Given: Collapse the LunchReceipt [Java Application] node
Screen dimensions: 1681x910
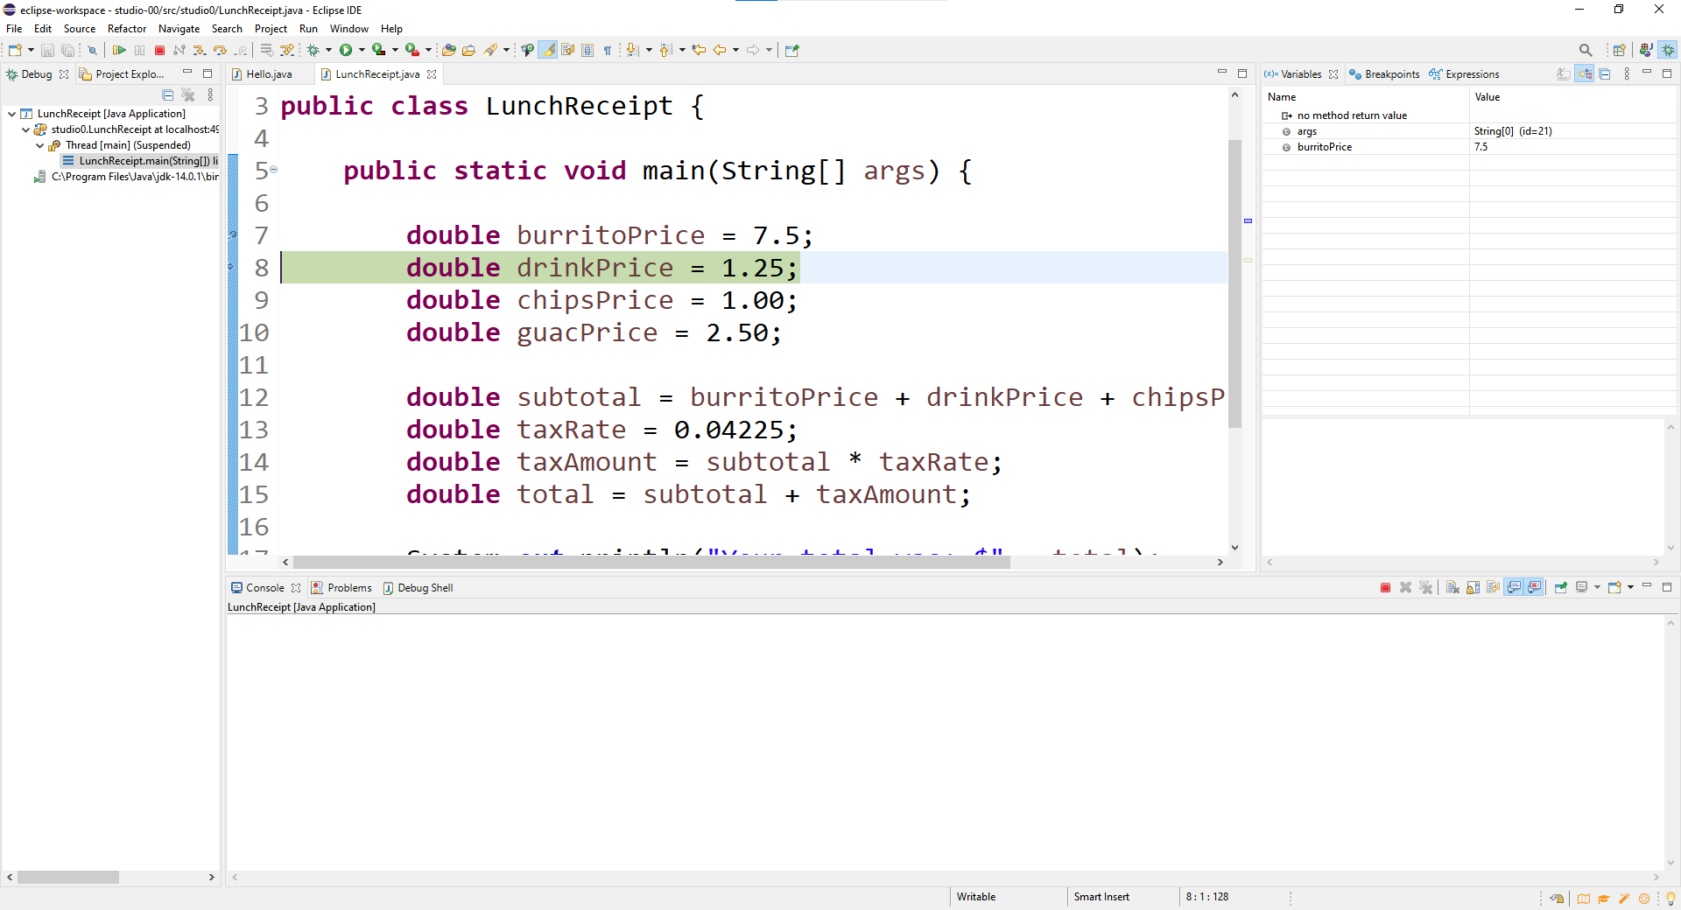Looking at the screenshot, I should pos(11,114).
